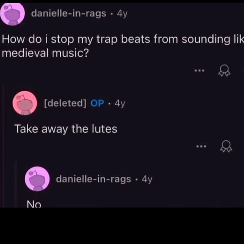Image resolution: width=244 pixels, height=244 pixels.
Task: Tap the 4y timestamp on the 'No' reply
Action: (147, 179)
